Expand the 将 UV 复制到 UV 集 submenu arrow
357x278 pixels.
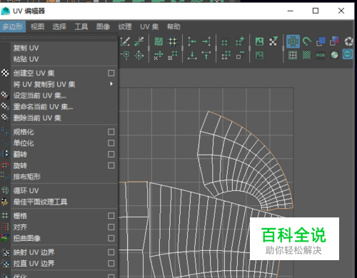click(111, 83)
